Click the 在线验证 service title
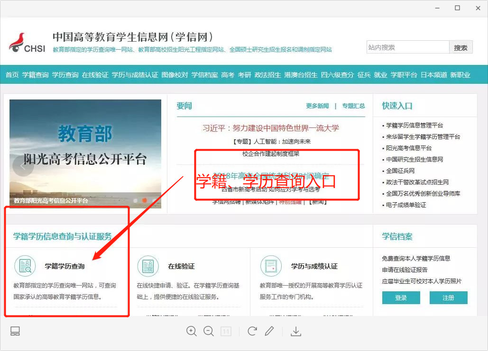Image resolution: width=488 pixels, height=351 pixels. (181, 266)
